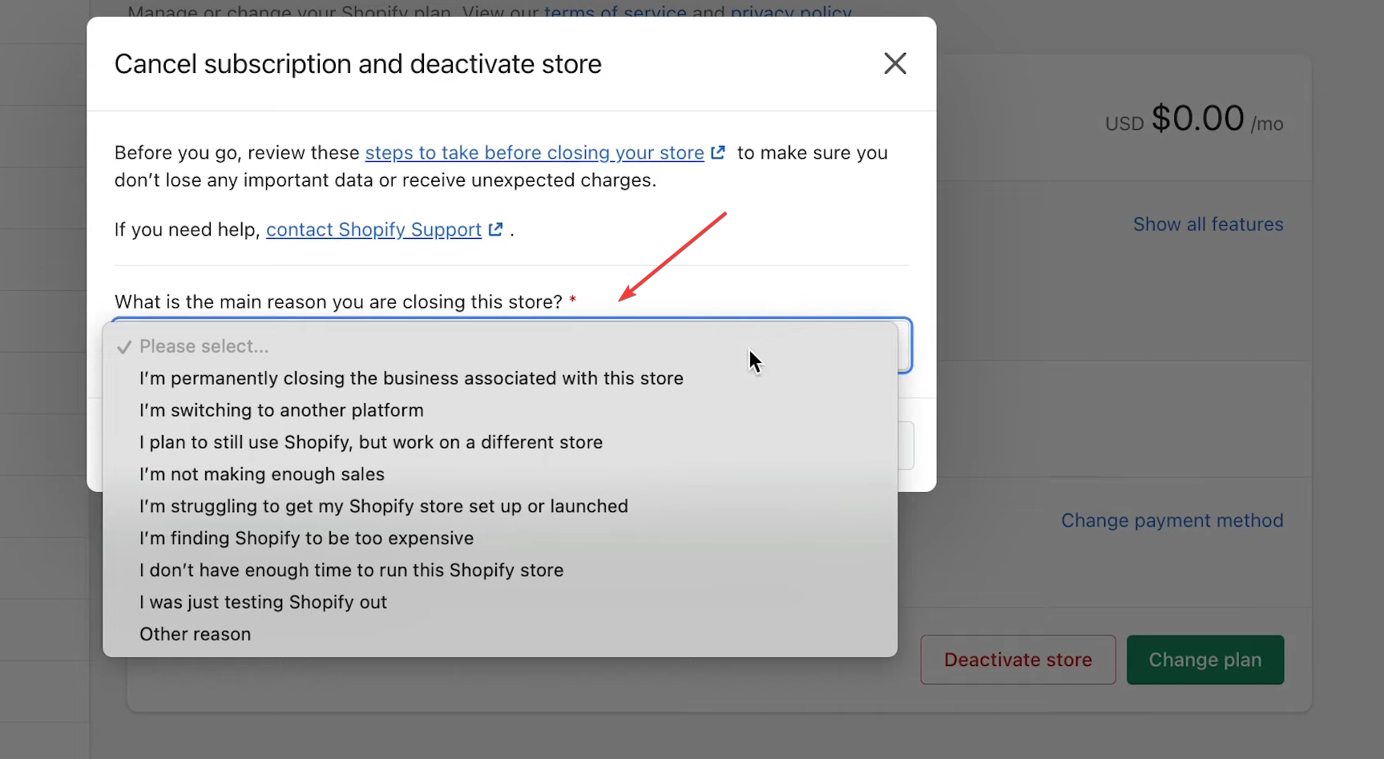Screen dimensions: 1384x759
Task: Click the closing reason dropdown field edge
Action: tap(905, 346)
